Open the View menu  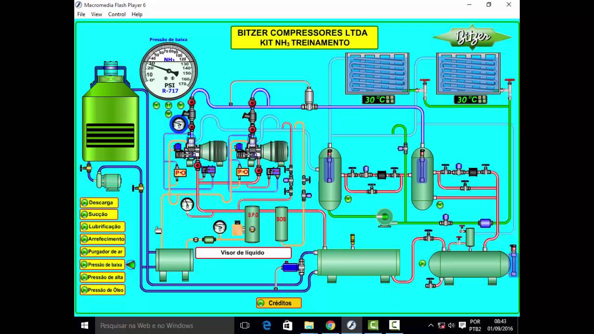[x=97, y=14]
